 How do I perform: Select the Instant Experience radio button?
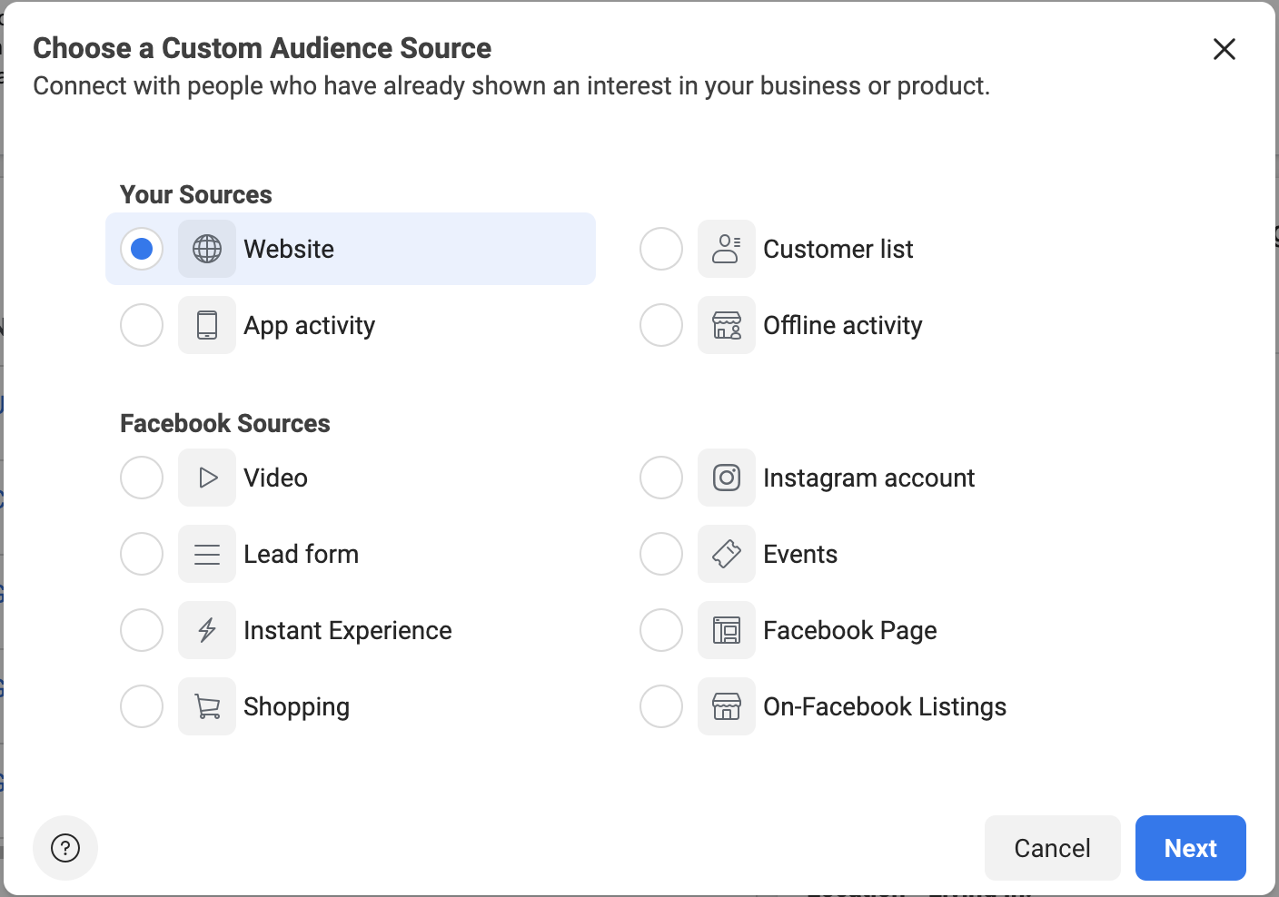point(142,630)
